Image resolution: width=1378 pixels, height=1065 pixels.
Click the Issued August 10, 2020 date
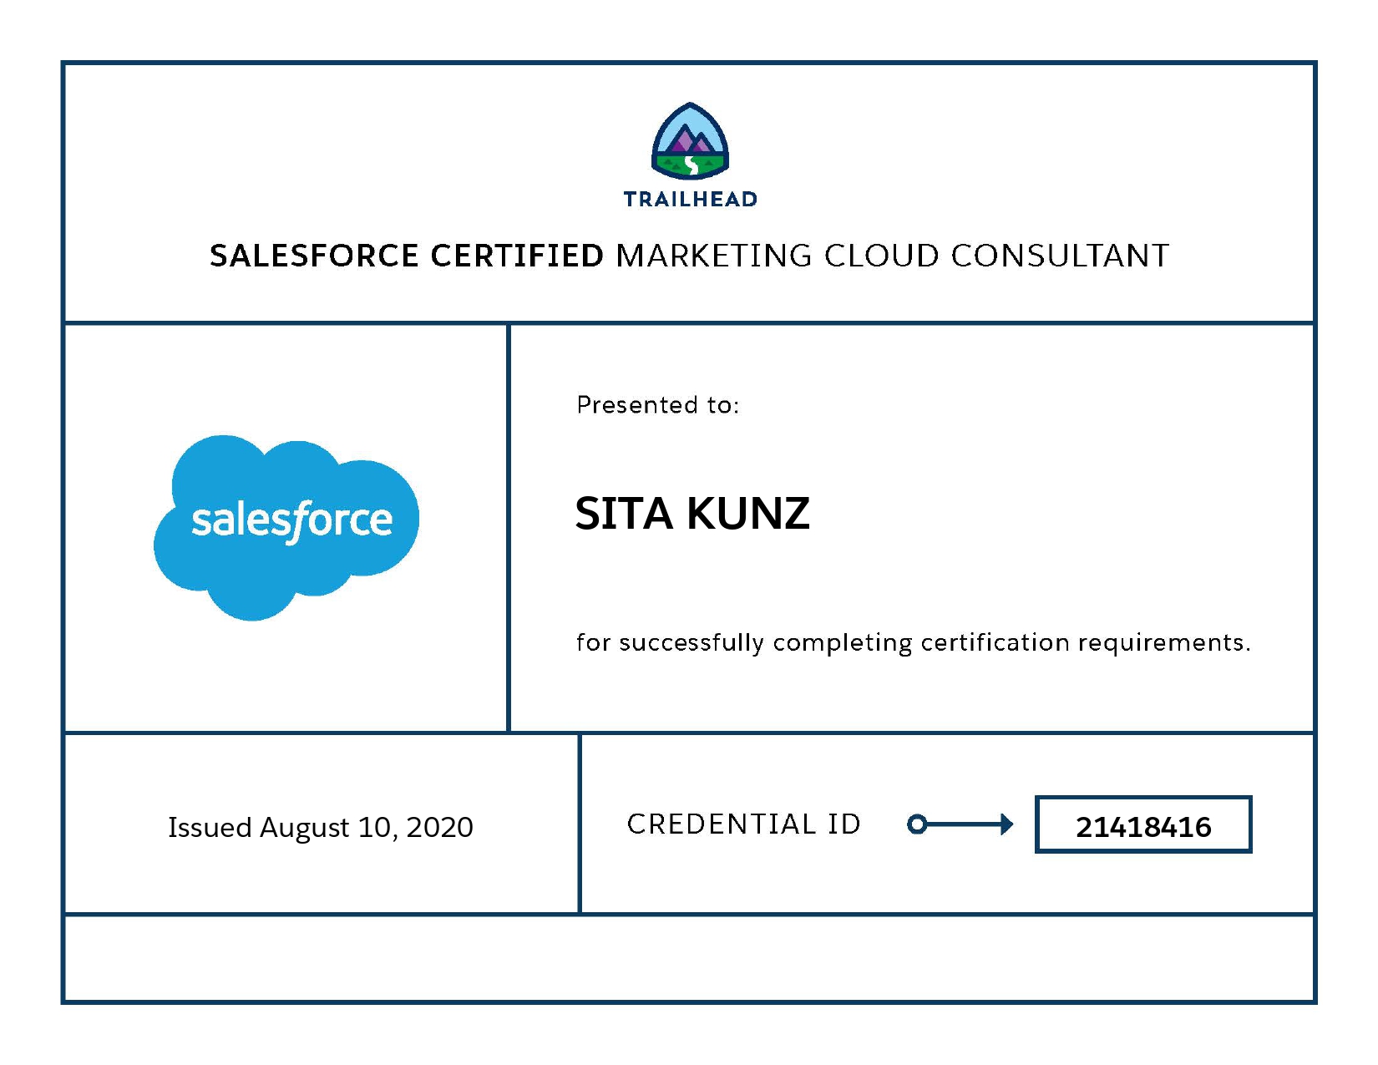[x=321, y=827]
